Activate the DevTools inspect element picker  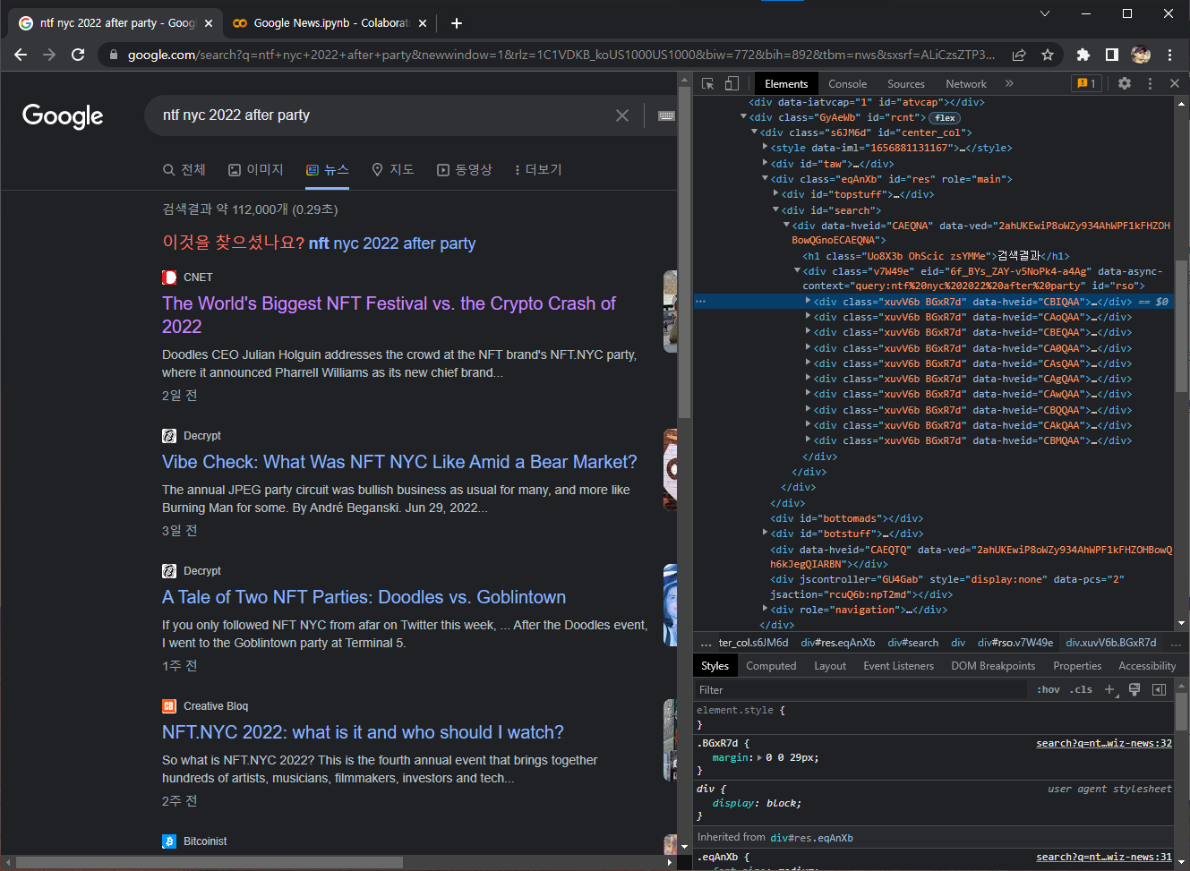point(708,83)
